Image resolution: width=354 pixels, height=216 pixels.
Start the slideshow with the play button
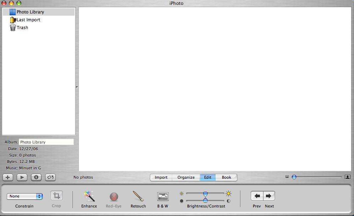click(22, 177)
